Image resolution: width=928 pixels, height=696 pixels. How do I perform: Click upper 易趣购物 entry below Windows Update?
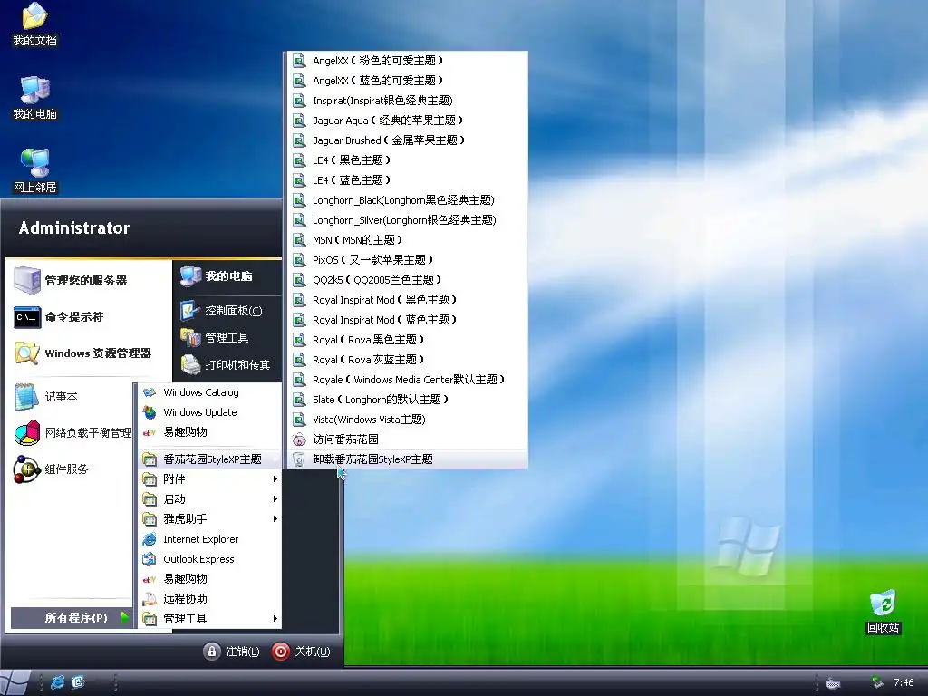[209, 432]
